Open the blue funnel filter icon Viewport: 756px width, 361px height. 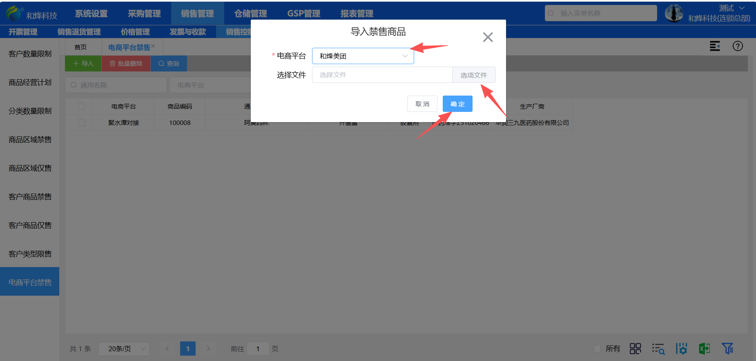click(727, 348)
